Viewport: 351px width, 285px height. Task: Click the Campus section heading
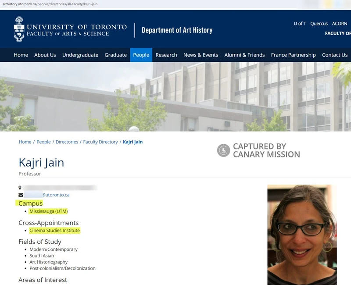tap(30, 203)
